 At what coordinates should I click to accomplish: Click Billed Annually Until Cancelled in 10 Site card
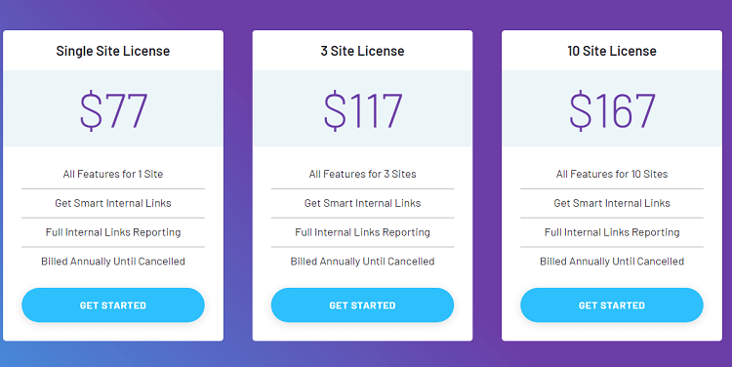click(612, 262)
